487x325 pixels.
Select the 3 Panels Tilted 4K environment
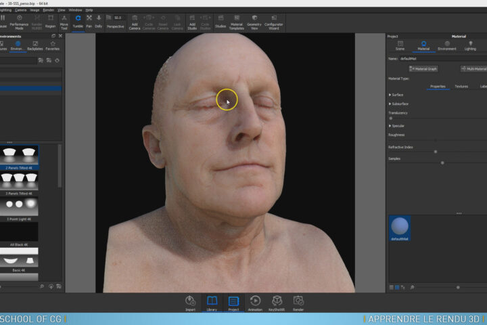pyautogui.click(x=19, y=183)
